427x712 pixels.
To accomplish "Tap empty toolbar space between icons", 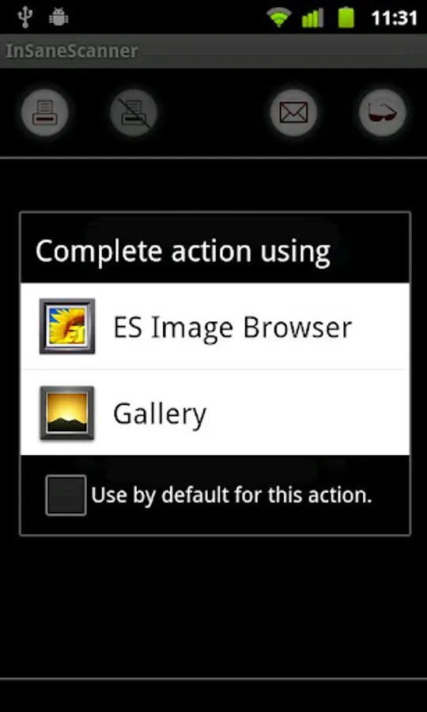I will tap(213, 112).
